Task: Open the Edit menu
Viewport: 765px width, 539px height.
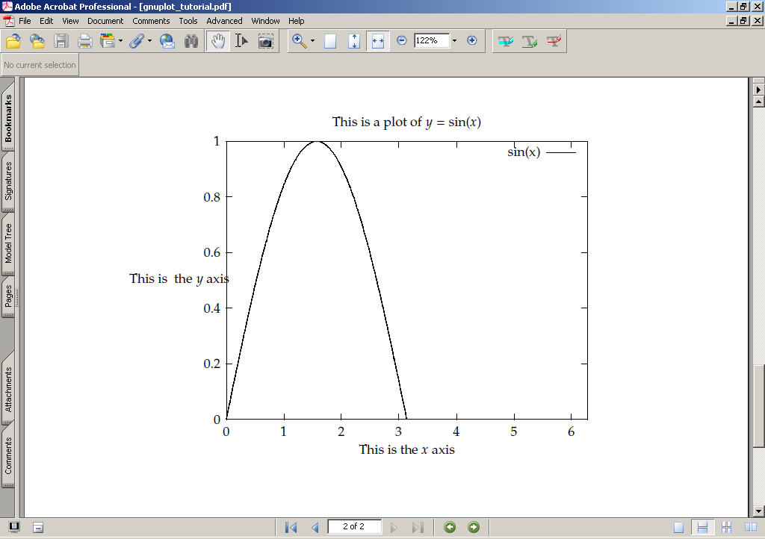Action: pos(46,21)
